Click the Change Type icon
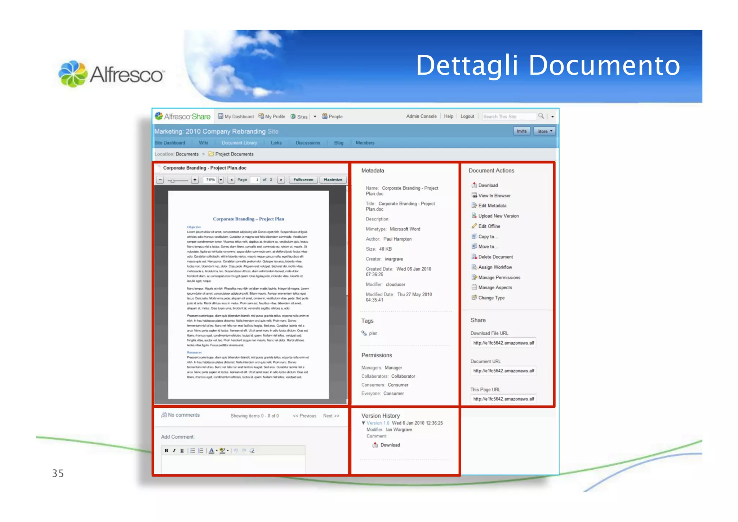The height and width of the screenshot is (522, 738). pyautogui.click(x=474, y=298)
